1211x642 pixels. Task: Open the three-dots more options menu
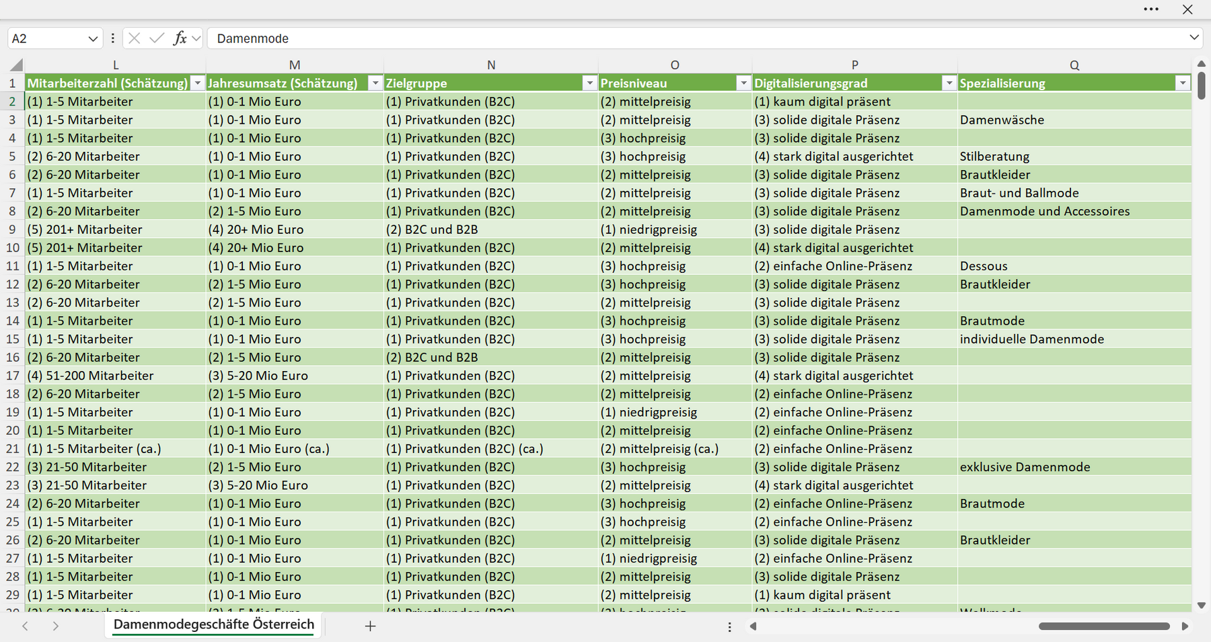[1151, 9]
